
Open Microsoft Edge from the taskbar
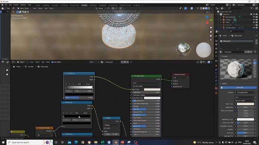point(76,142)
